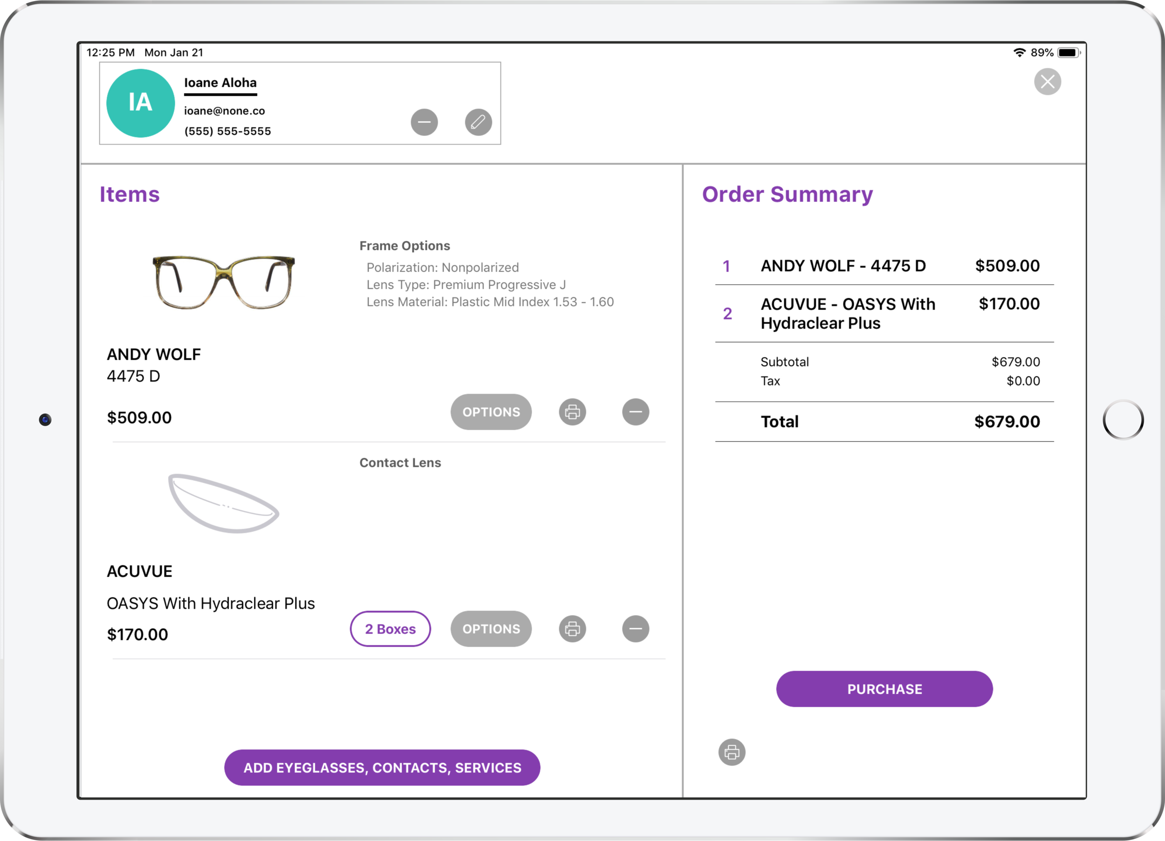Open the ANDY WOLF eyeglasses image
1165x841 pixels.
(x=224, y=282)
